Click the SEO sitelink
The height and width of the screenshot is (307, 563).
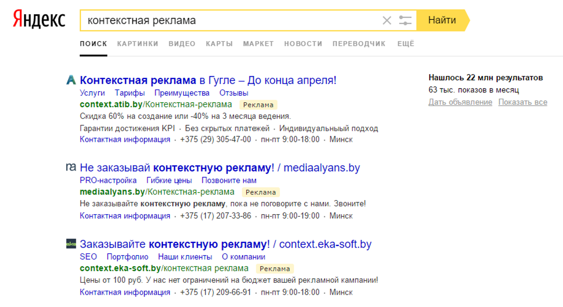(x=88, y=257)
